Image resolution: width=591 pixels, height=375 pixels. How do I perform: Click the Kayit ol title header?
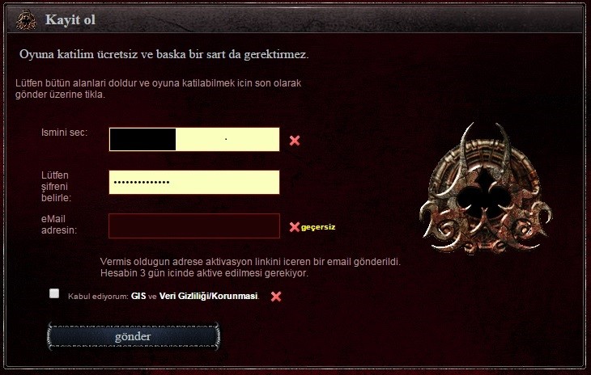tap(70, 19)
